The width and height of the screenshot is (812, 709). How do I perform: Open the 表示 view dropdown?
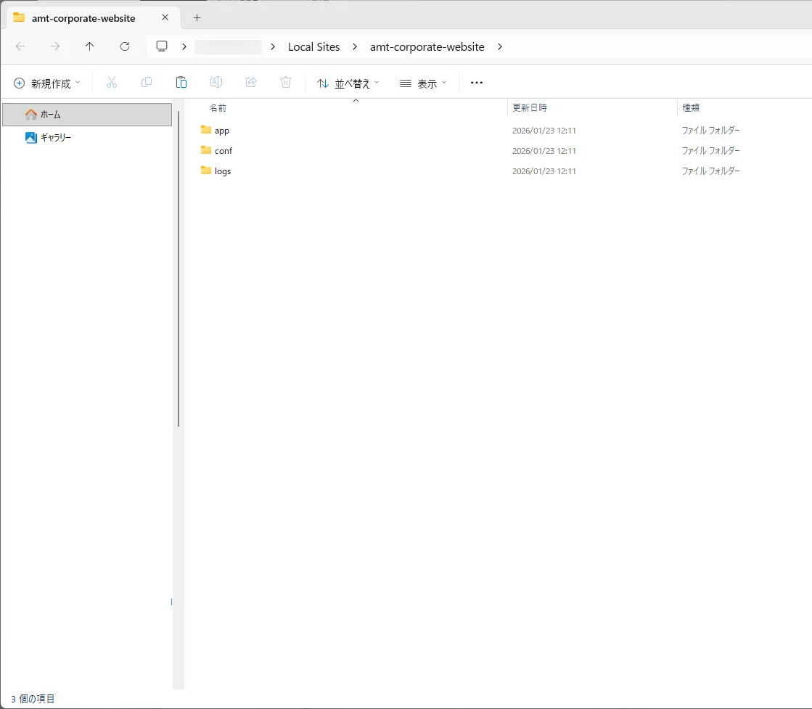[423, 83]
